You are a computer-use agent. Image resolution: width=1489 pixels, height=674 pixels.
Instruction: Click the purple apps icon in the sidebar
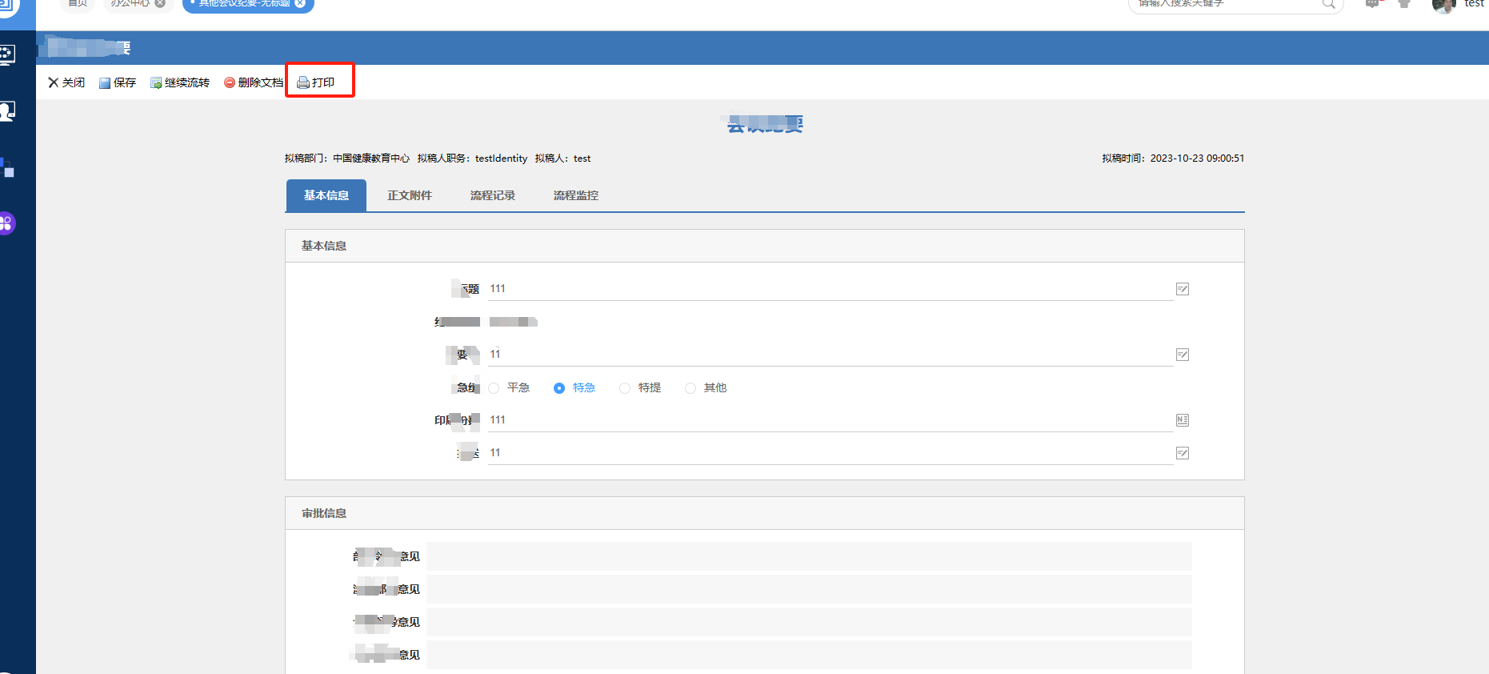[6, 223]
